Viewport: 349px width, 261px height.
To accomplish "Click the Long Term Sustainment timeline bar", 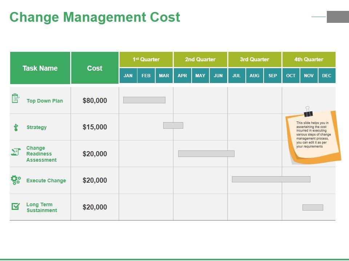I will coord(313,207).
